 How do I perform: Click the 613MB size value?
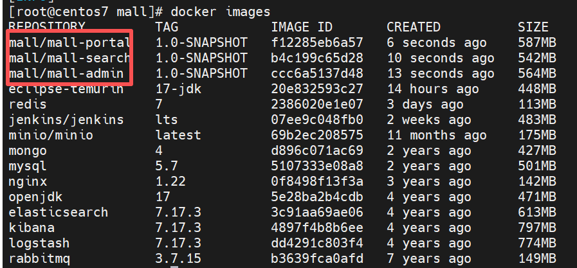point(537,213)
